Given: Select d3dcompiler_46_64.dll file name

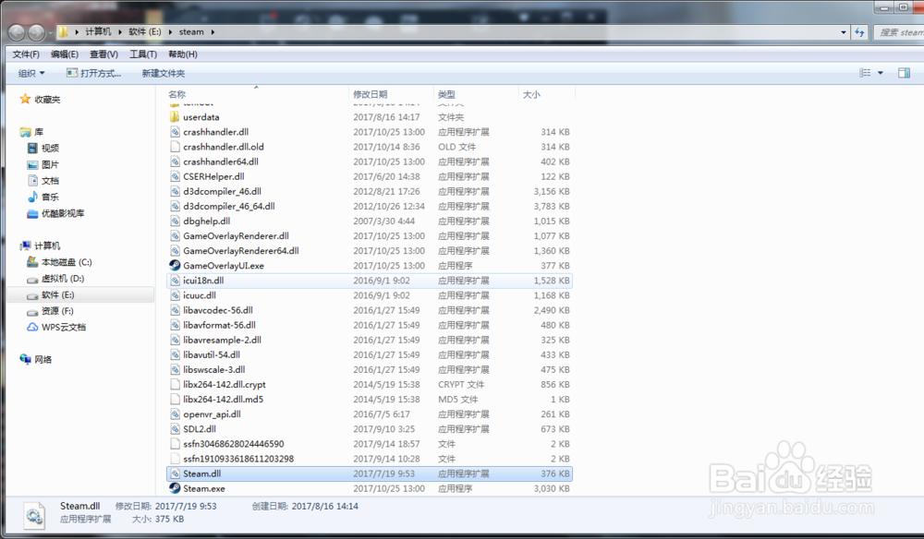Looking at the screenshot, I should coord(228,206).
